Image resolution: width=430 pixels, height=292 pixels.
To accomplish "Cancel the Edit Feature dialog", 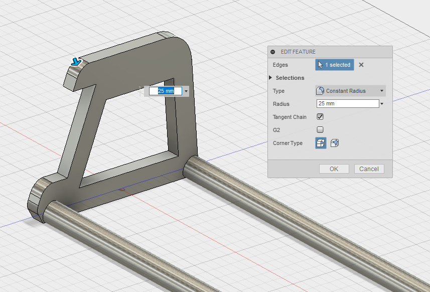I will (369, 169).
